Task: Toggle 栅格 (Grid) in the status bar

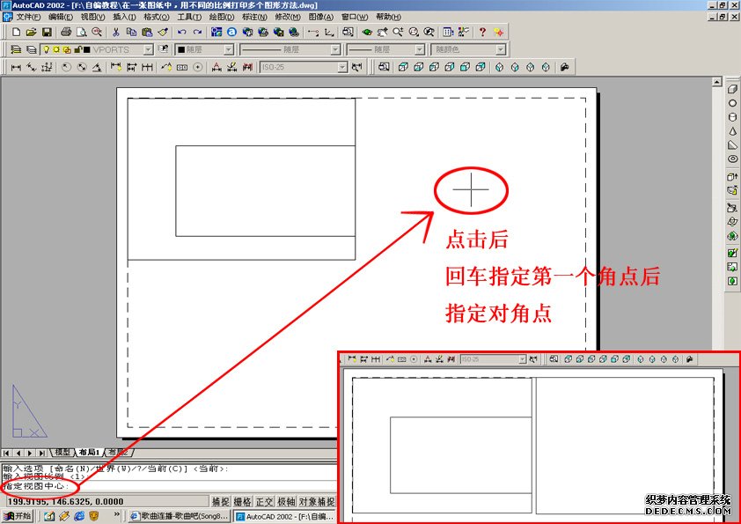Action: tap(243, 501)
